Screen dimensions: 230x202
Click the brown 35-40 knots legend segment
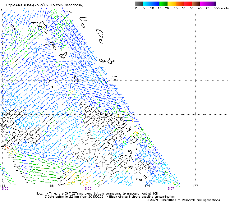click(196, 4)
